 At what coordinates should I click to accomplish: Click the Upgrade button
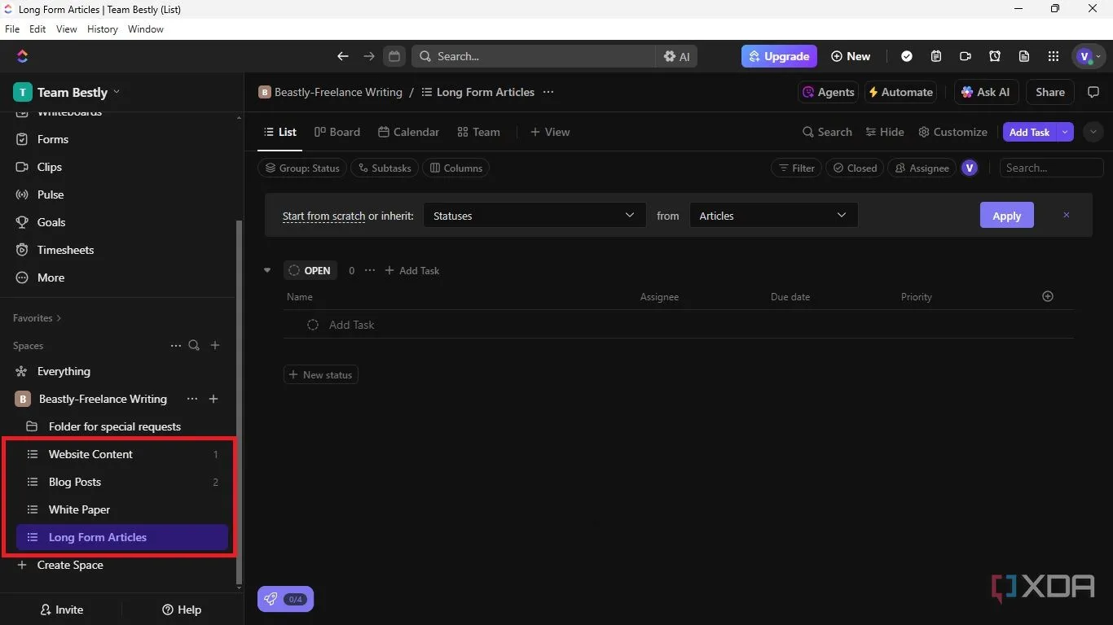[x=779, y=56]
